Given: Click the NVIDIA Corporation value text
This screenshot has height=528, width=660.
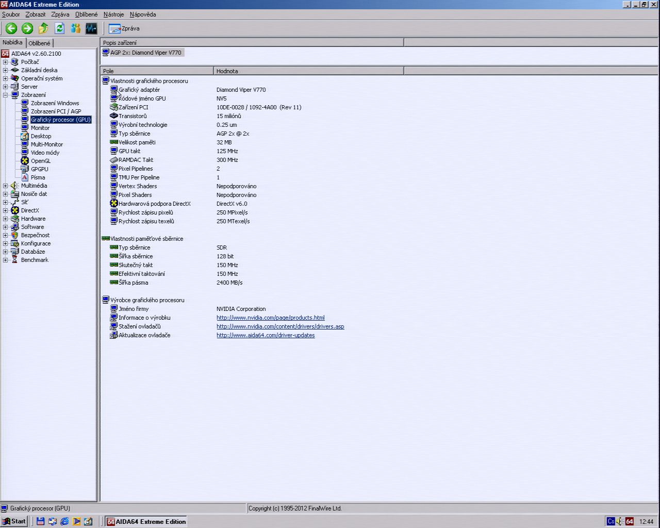Looking at the screenshot, I should (x=241, y=309).
